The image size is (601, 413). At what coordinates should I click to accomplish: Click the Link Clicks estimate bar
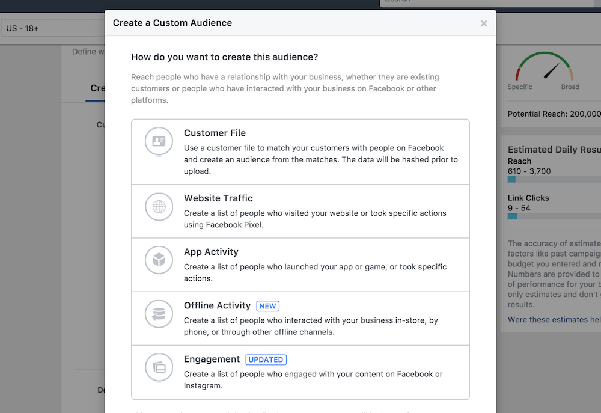[554, 216]
